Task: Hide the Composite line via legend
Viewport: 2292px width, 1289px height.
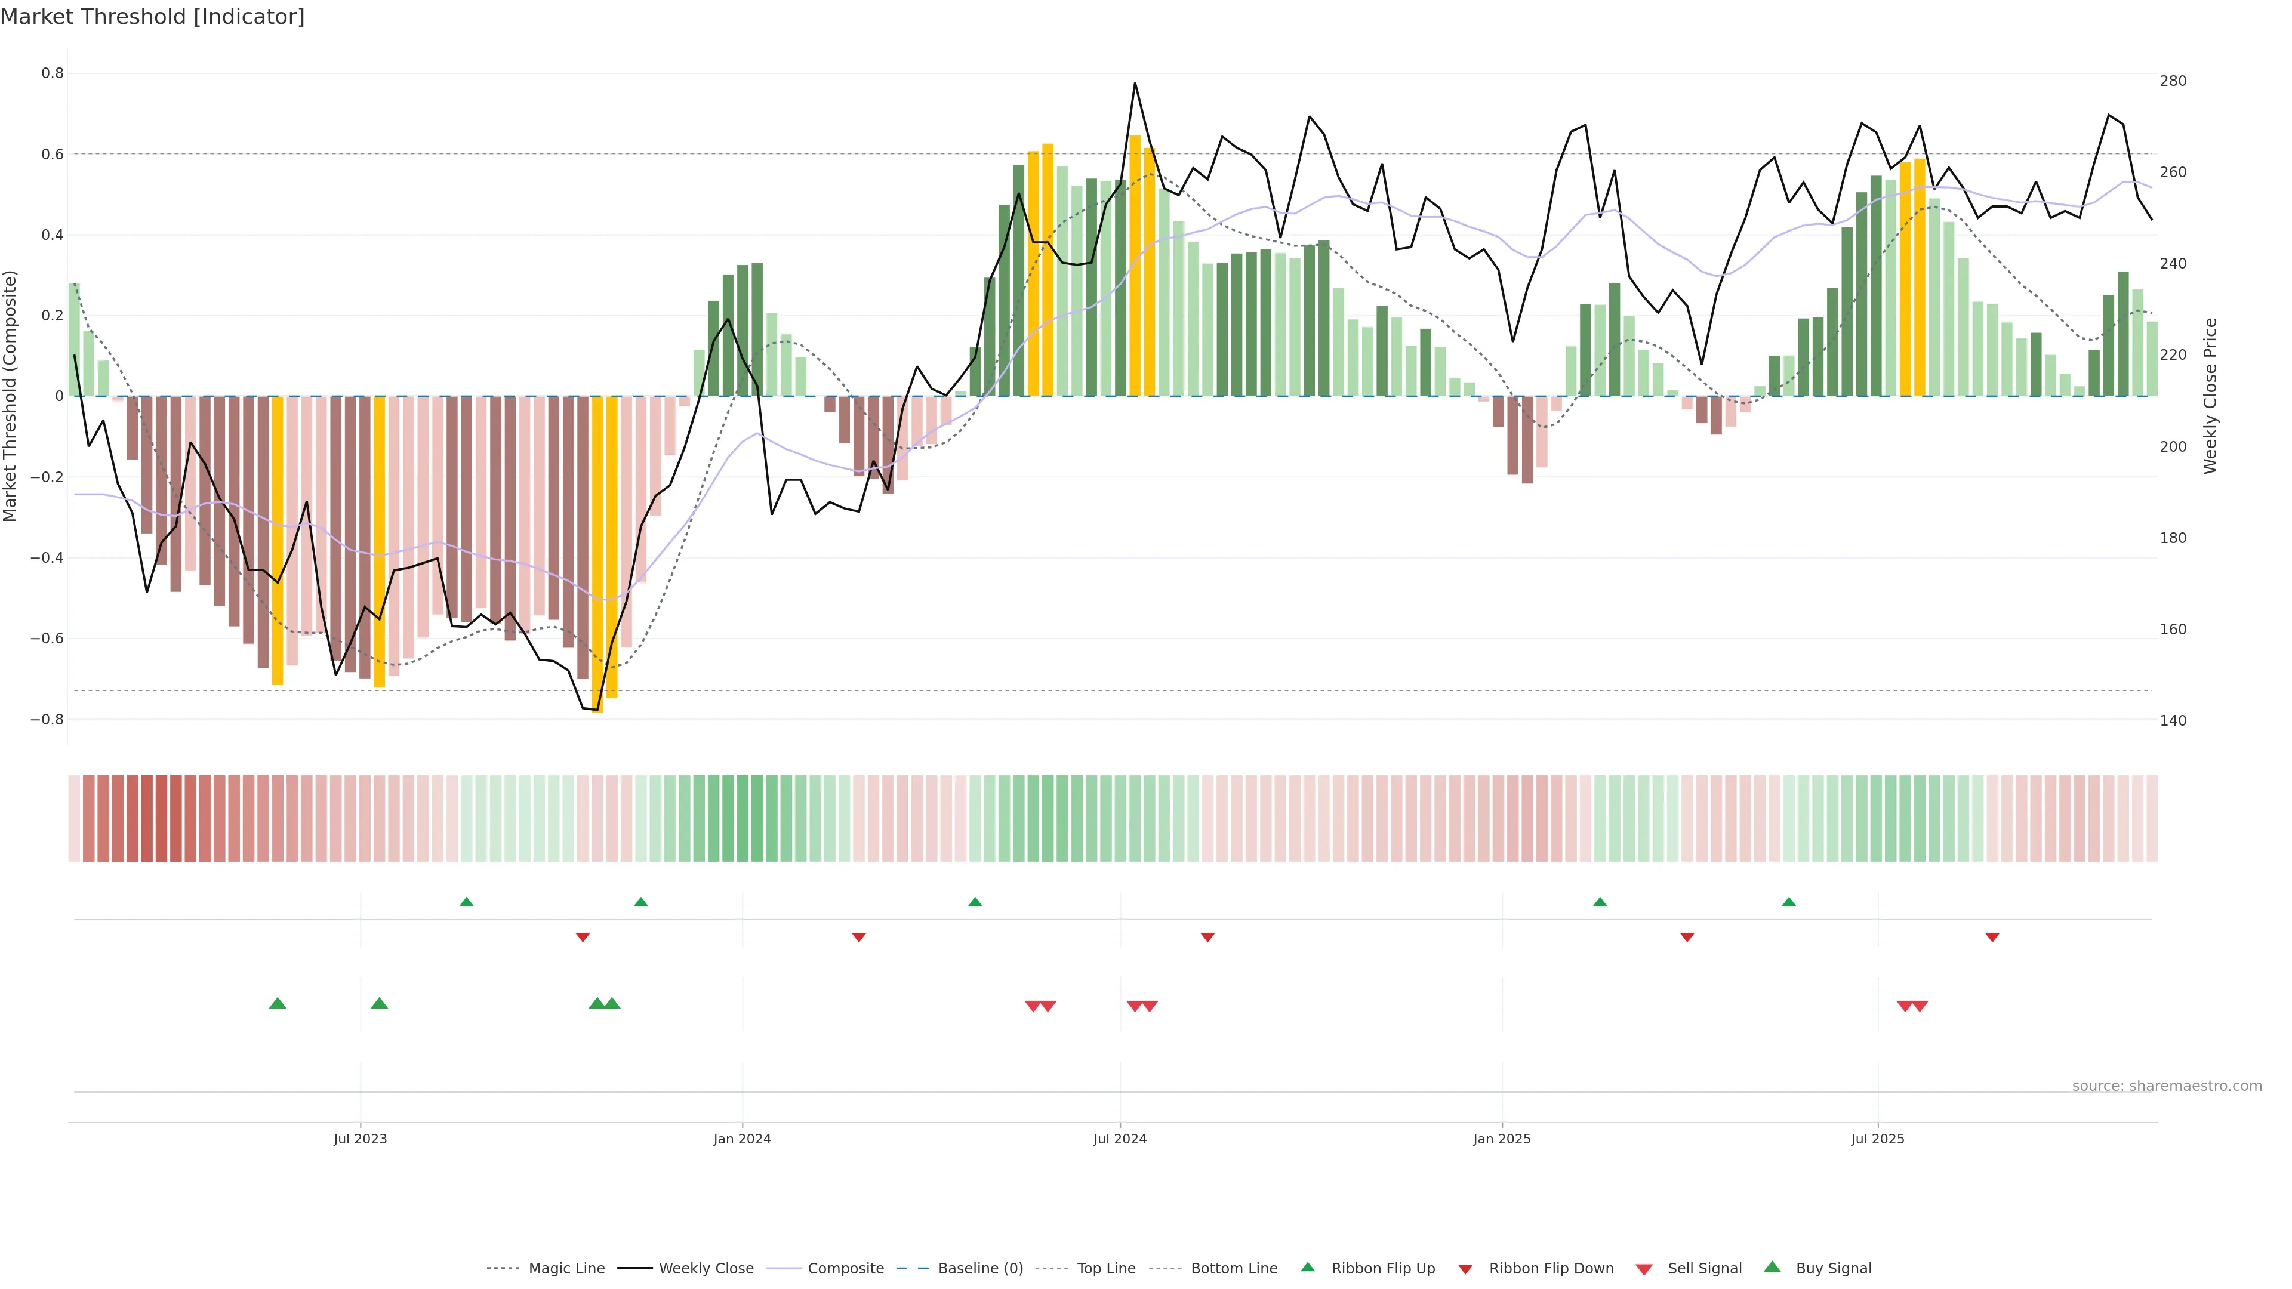Action: pos(845,1269)
